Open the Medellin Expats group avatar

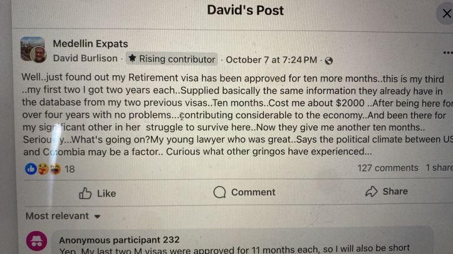coord(33,49)
